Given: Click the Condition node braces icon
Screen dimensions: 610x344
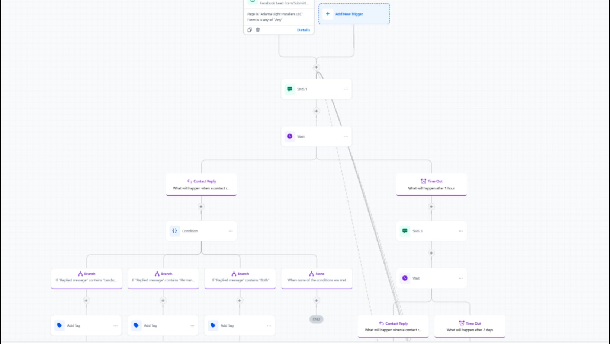Looking at the screenshot, I should (174, 231).
